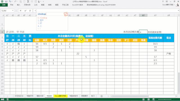Click the sheet tabs previous arrow
Viewport: 180px width, 101px height.
(4, 96)
